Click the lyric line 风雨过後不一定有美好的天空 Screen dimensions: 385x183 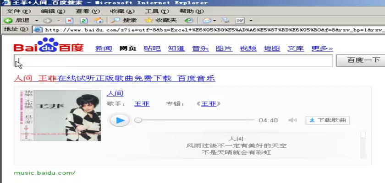coord(236,146)
